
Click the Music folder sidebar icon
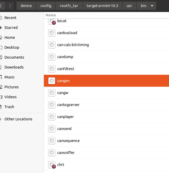coord(1,77)
